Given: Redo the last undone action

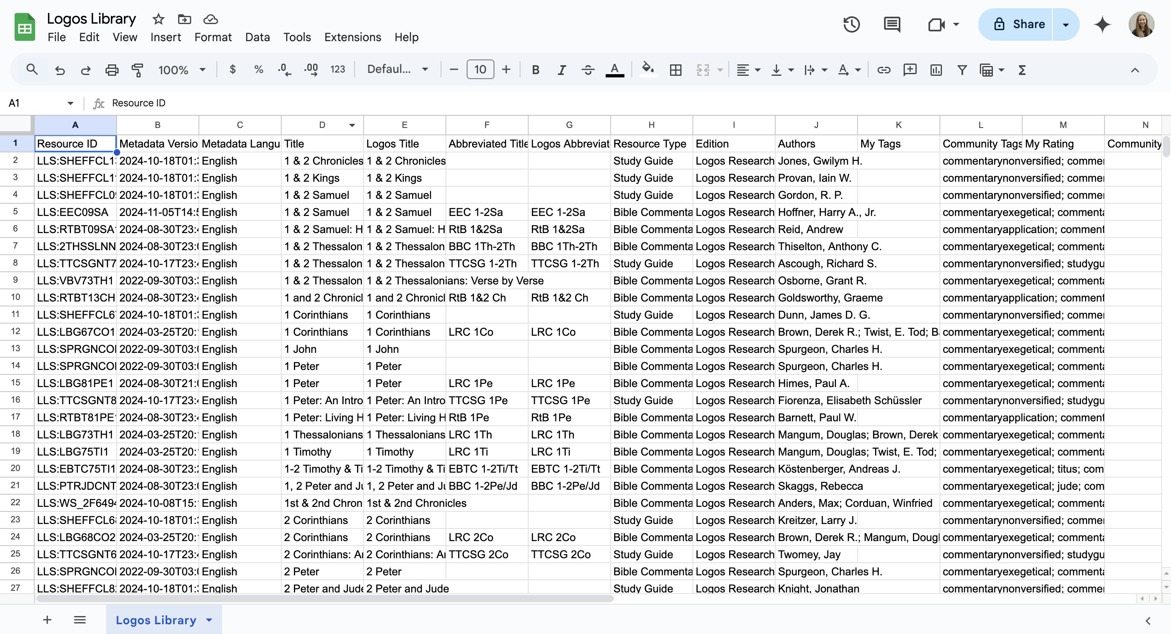Looking at the screenshot, I should click(86, 70).
